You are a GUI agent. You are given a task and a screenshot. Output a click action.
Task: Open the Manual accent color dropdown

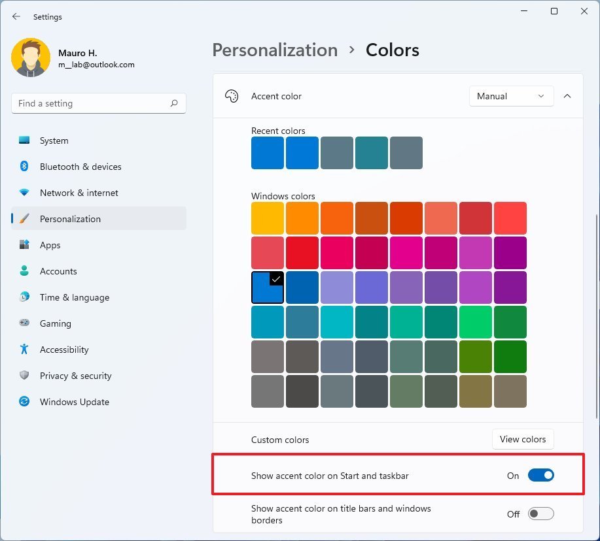coord(511,95)
